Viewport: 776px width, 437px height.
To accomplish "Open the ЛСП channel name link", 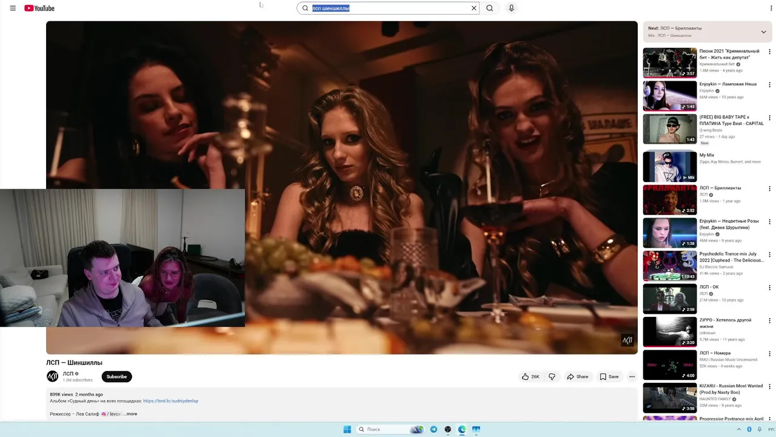I will tap(68, 374).
